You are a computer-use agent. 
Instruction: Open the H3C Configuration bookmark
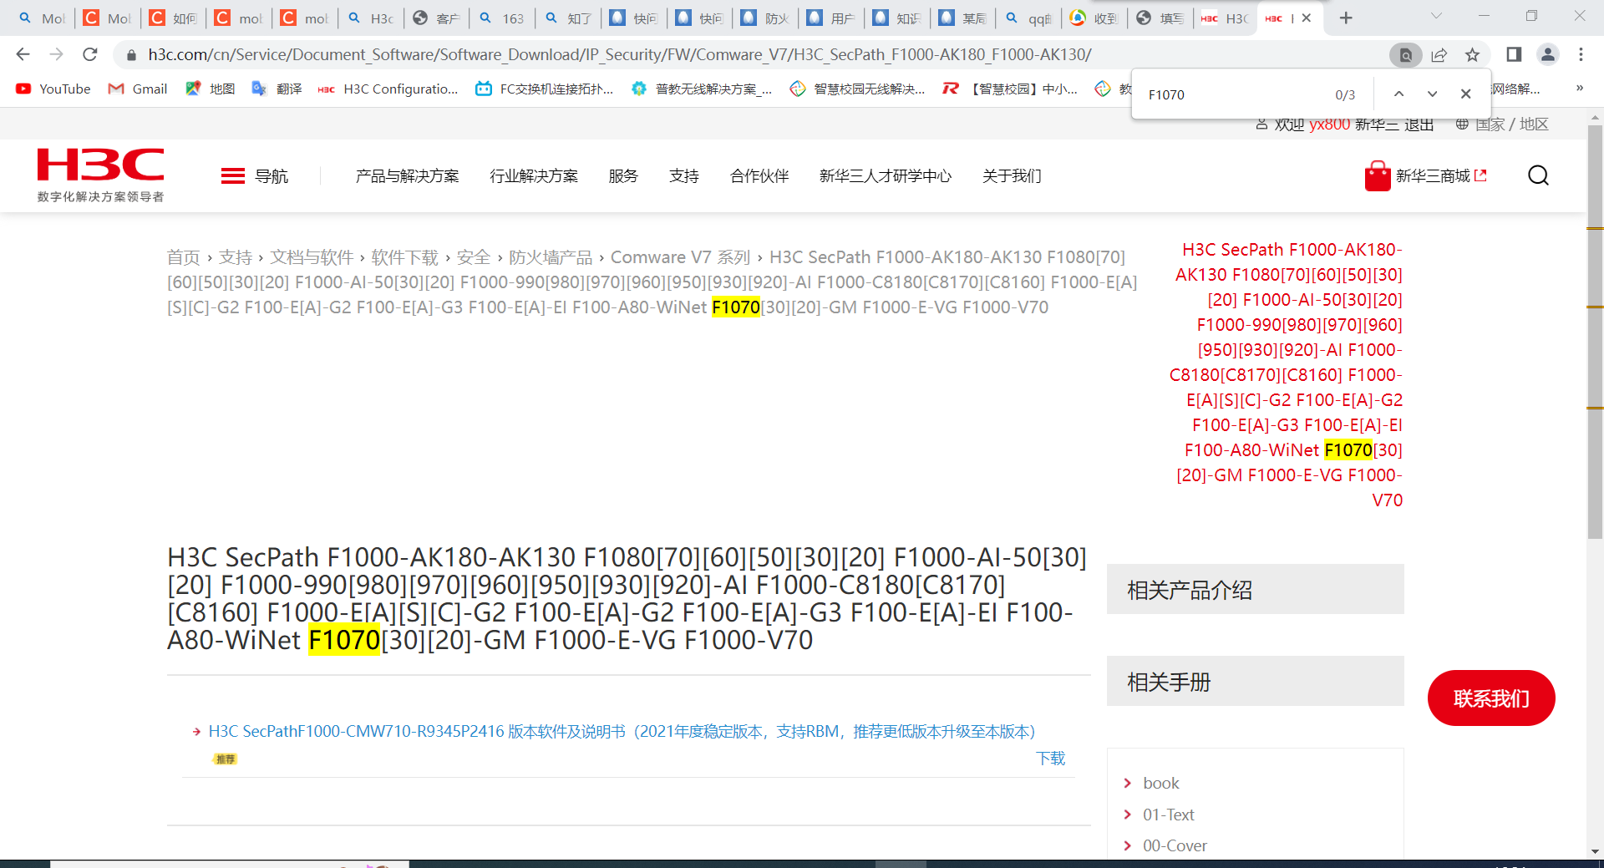pos(388,89)
